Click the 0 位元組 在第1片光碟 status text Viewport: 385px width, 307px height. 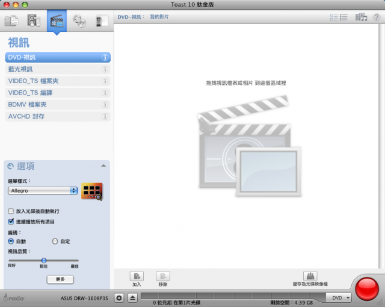pyautogui.click(x=177, y=303)
